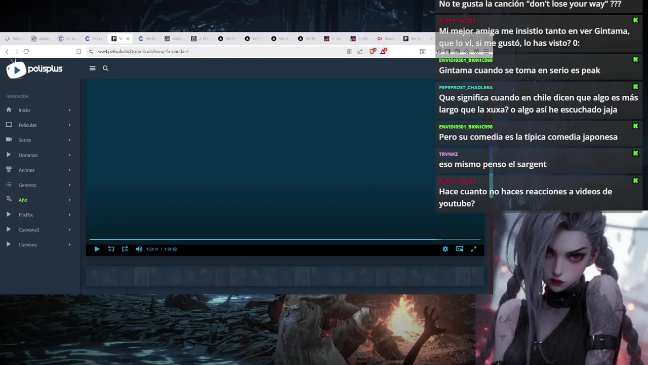Go to Inicio in the navigation

tap(24, 110)
